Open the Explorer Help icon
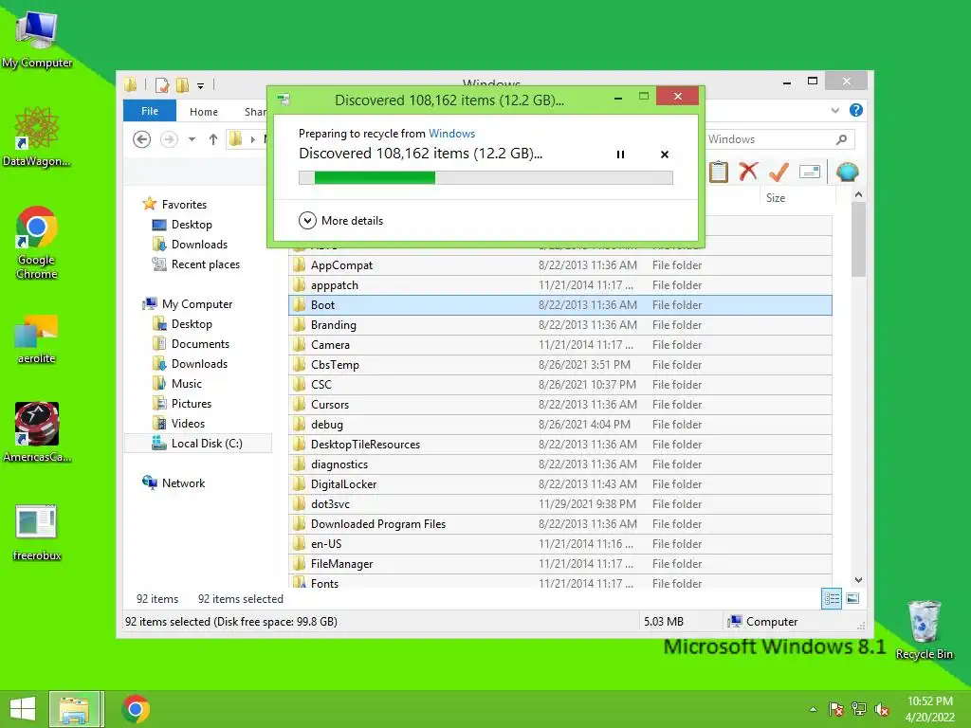 [856, 110]
